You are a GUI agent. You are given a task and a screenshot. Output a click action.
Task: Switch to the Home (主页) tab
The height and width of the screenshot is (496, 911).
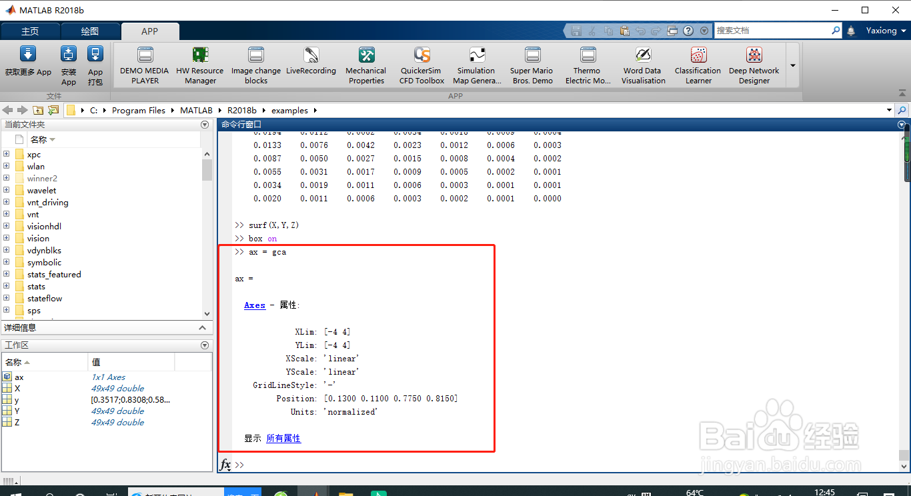click(30, 31)
